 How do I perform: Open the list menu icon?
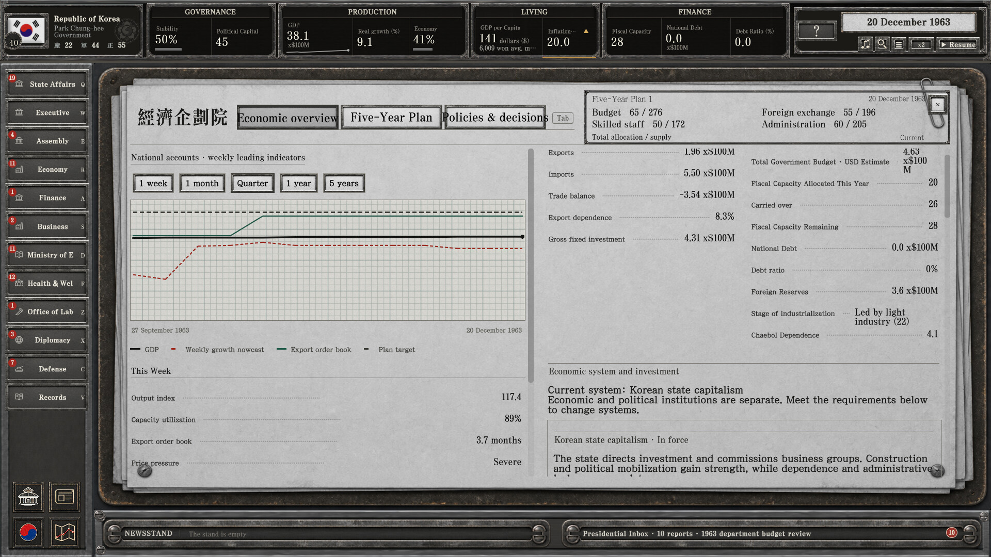click(899, 44)
